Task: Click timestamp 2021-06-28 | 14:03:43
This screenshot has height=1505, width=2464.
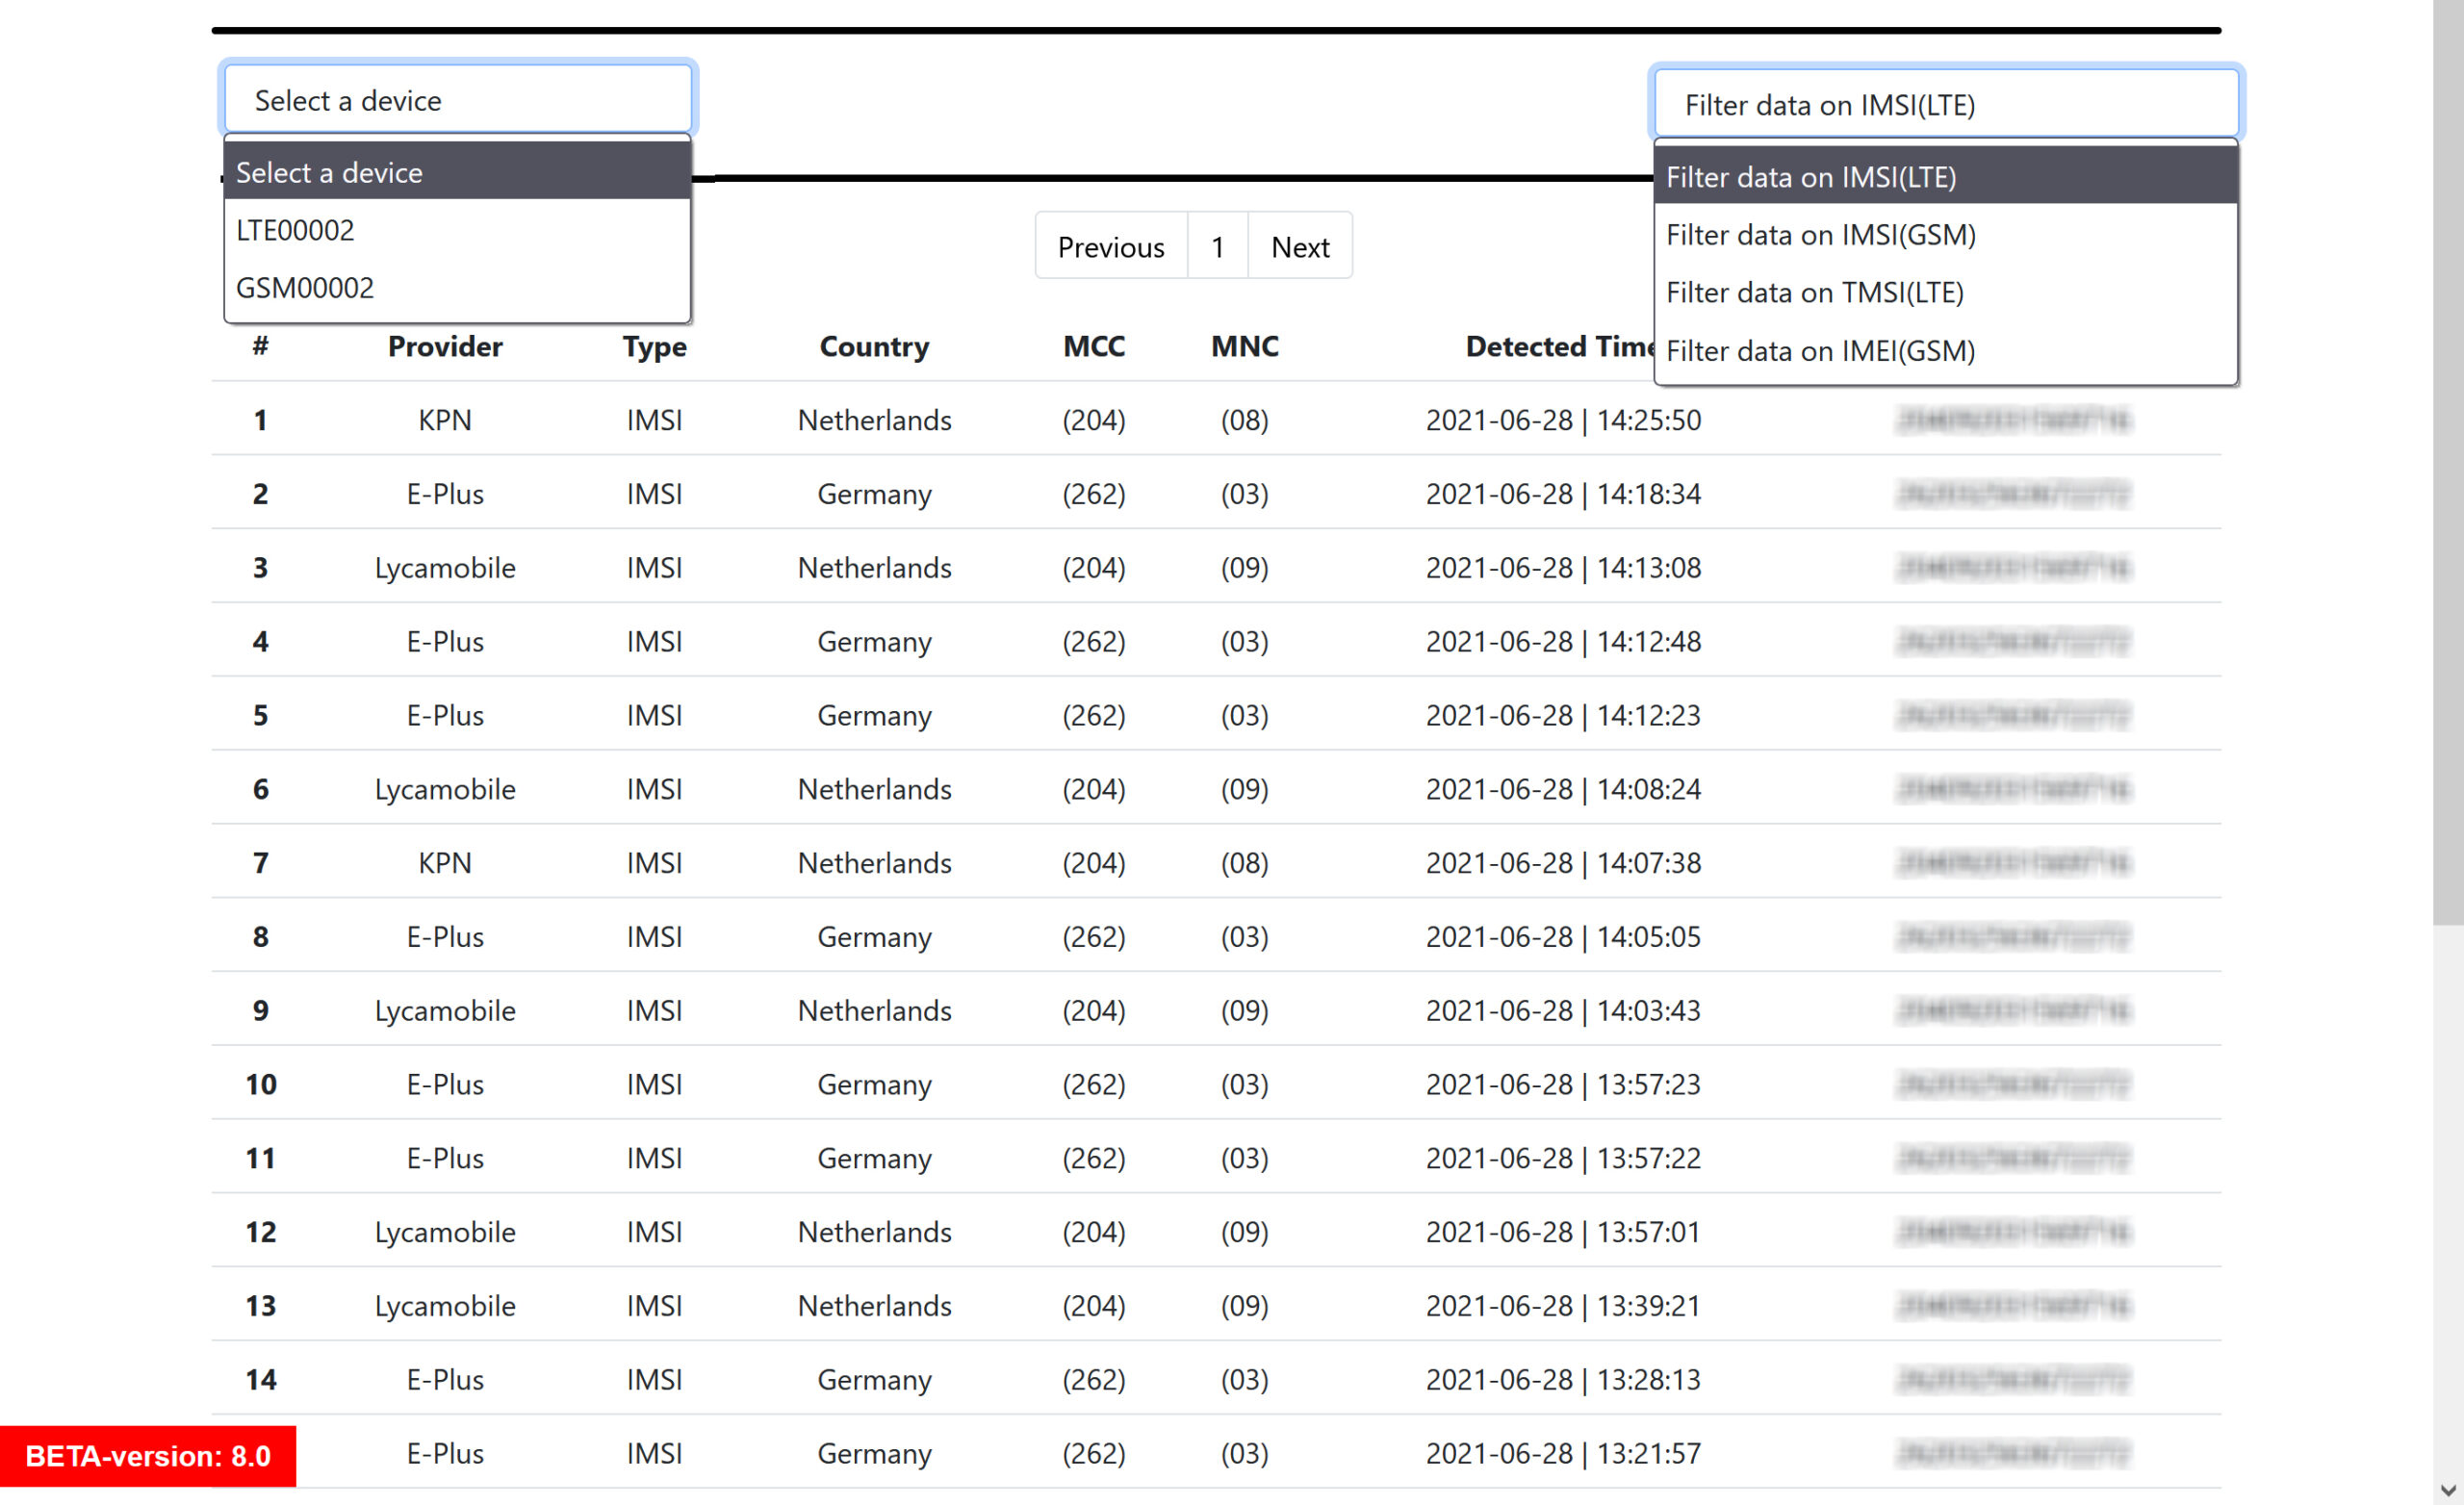Action: pos(1563,1010)
